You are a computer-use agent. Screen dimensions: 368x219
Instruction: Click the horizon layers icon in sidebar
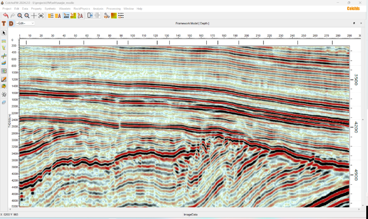click(x=4, y=41)
